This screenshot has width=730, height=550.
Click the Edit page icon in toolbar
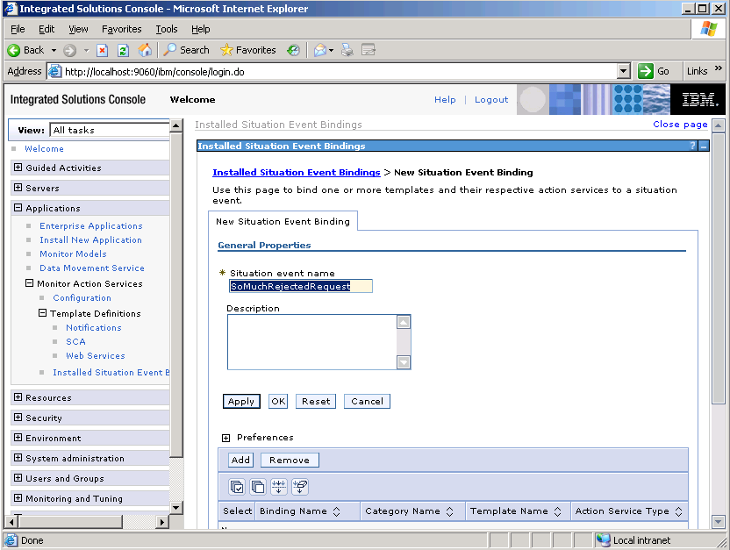click(x=369, y=50)
